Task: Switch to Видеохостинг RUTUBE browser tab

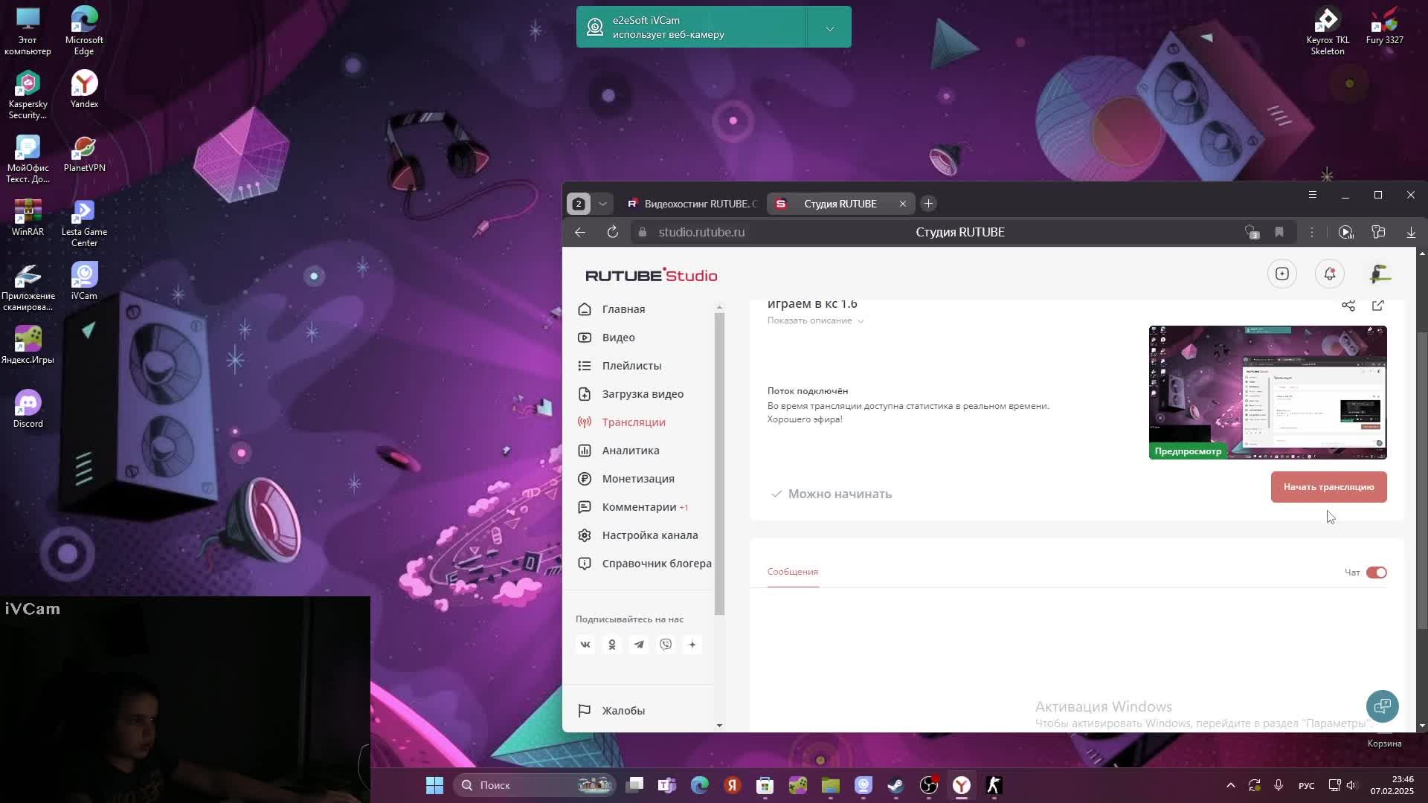Action: point(692,204)
